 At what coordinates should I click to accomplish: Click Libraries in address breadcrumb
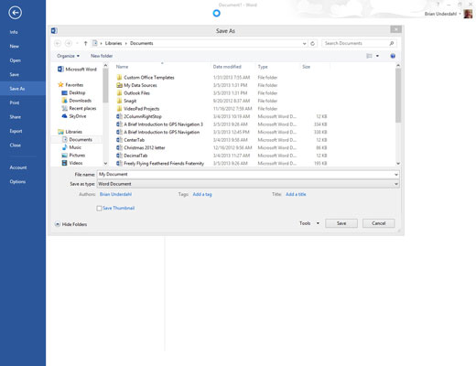114,43
